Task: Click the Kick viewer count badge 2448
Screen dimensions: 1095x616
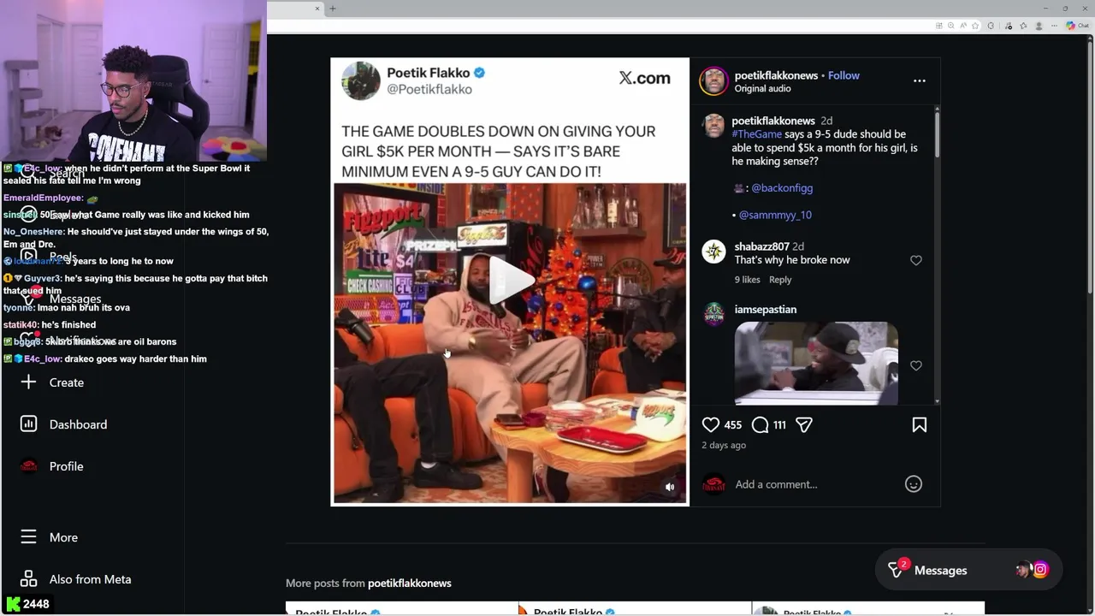Action: (x=28, y=604)
